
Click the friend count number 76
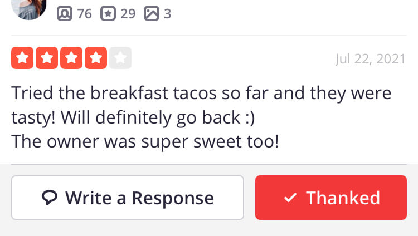click(84, 13)
